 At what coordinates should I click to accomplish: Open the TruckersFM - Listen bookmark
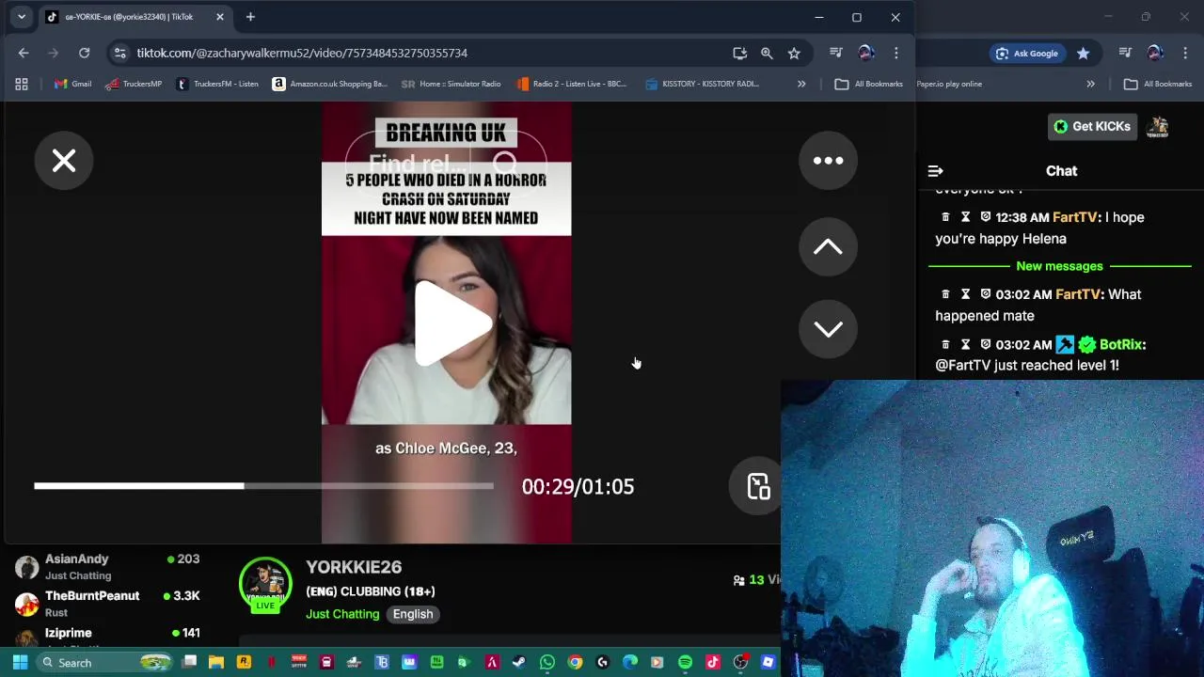(x=217, y=84)
